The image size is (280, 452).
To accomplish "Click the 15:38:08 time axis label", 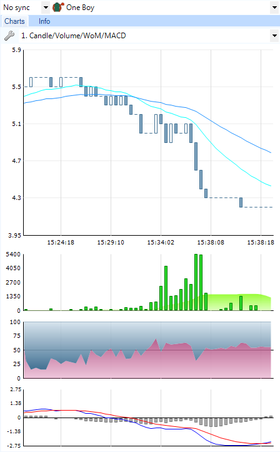I will pos(211,243).
